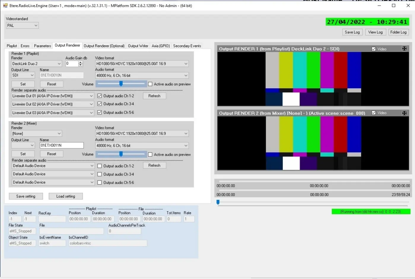Click Refresh in Render 1 separate audio
Screen dimensions: 415x279
click(154, 96)
